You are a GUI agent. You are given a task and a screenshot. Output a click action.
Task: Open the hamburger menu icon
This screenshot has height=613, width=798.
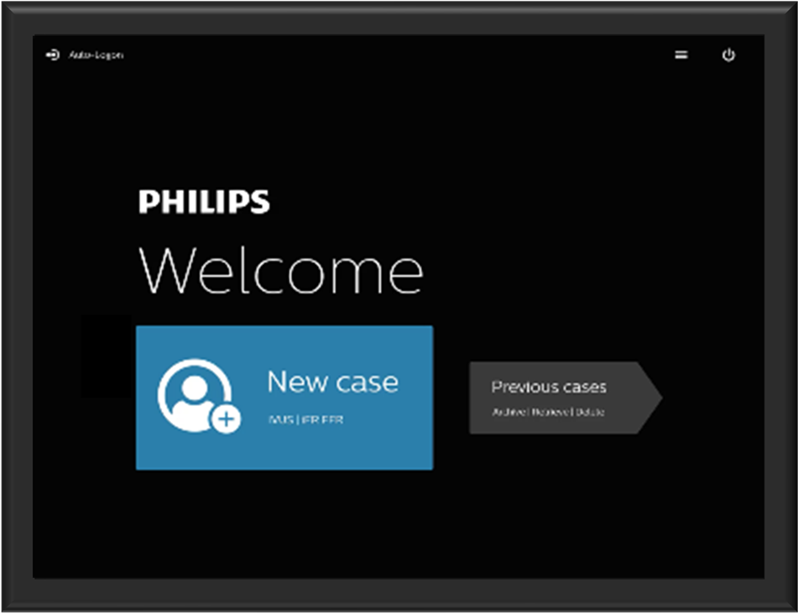681,55
